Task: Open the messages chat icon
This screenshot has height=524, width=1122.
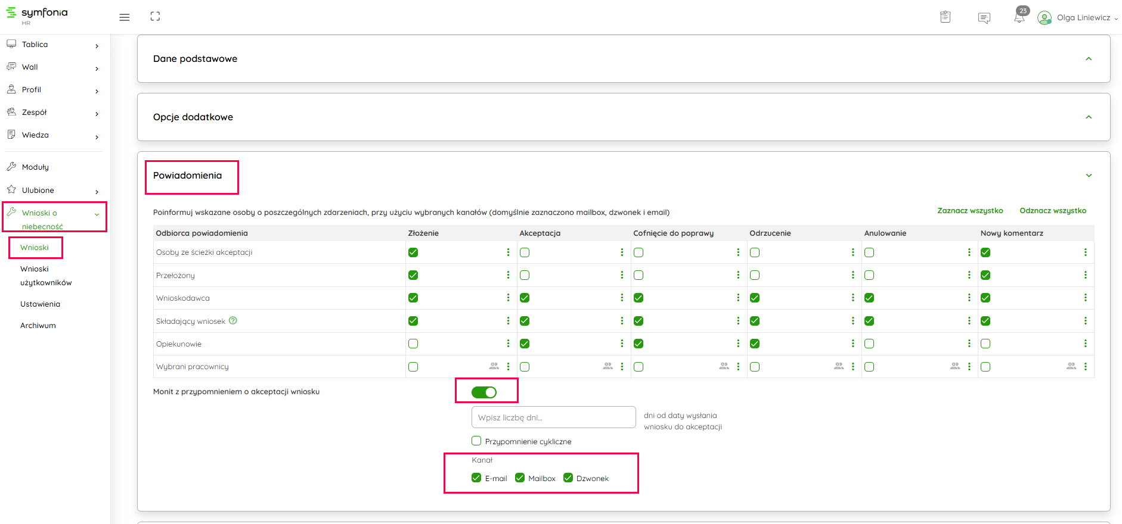Action: [984, 18]
